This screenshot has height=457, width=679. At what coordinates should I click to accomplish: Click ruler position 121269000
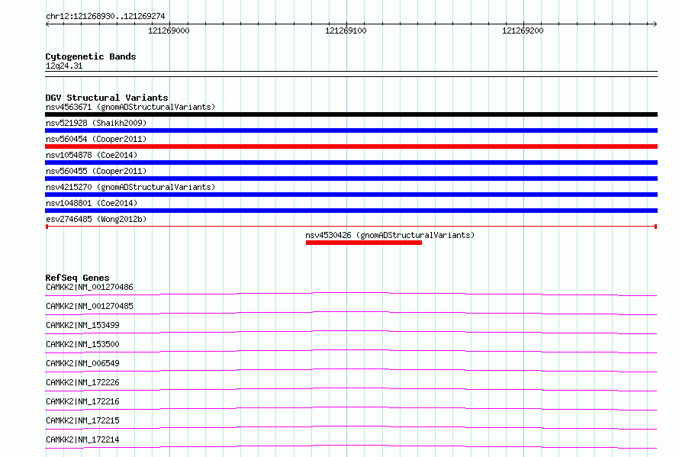[169, 31]
